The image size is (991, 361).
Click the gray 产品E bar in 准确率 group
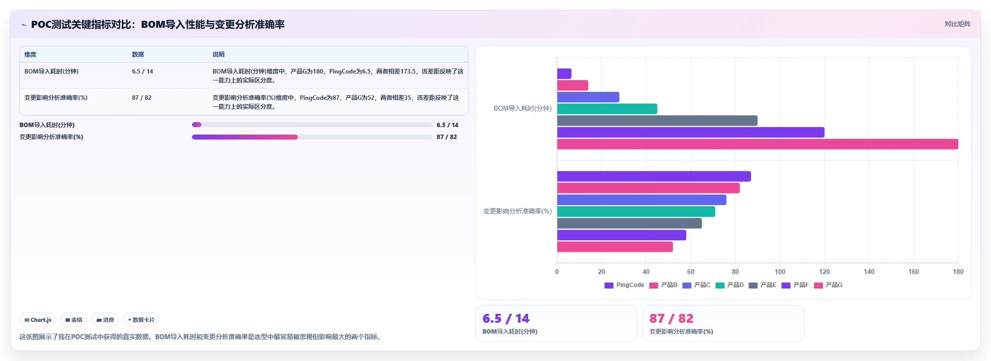coord(629,223)
